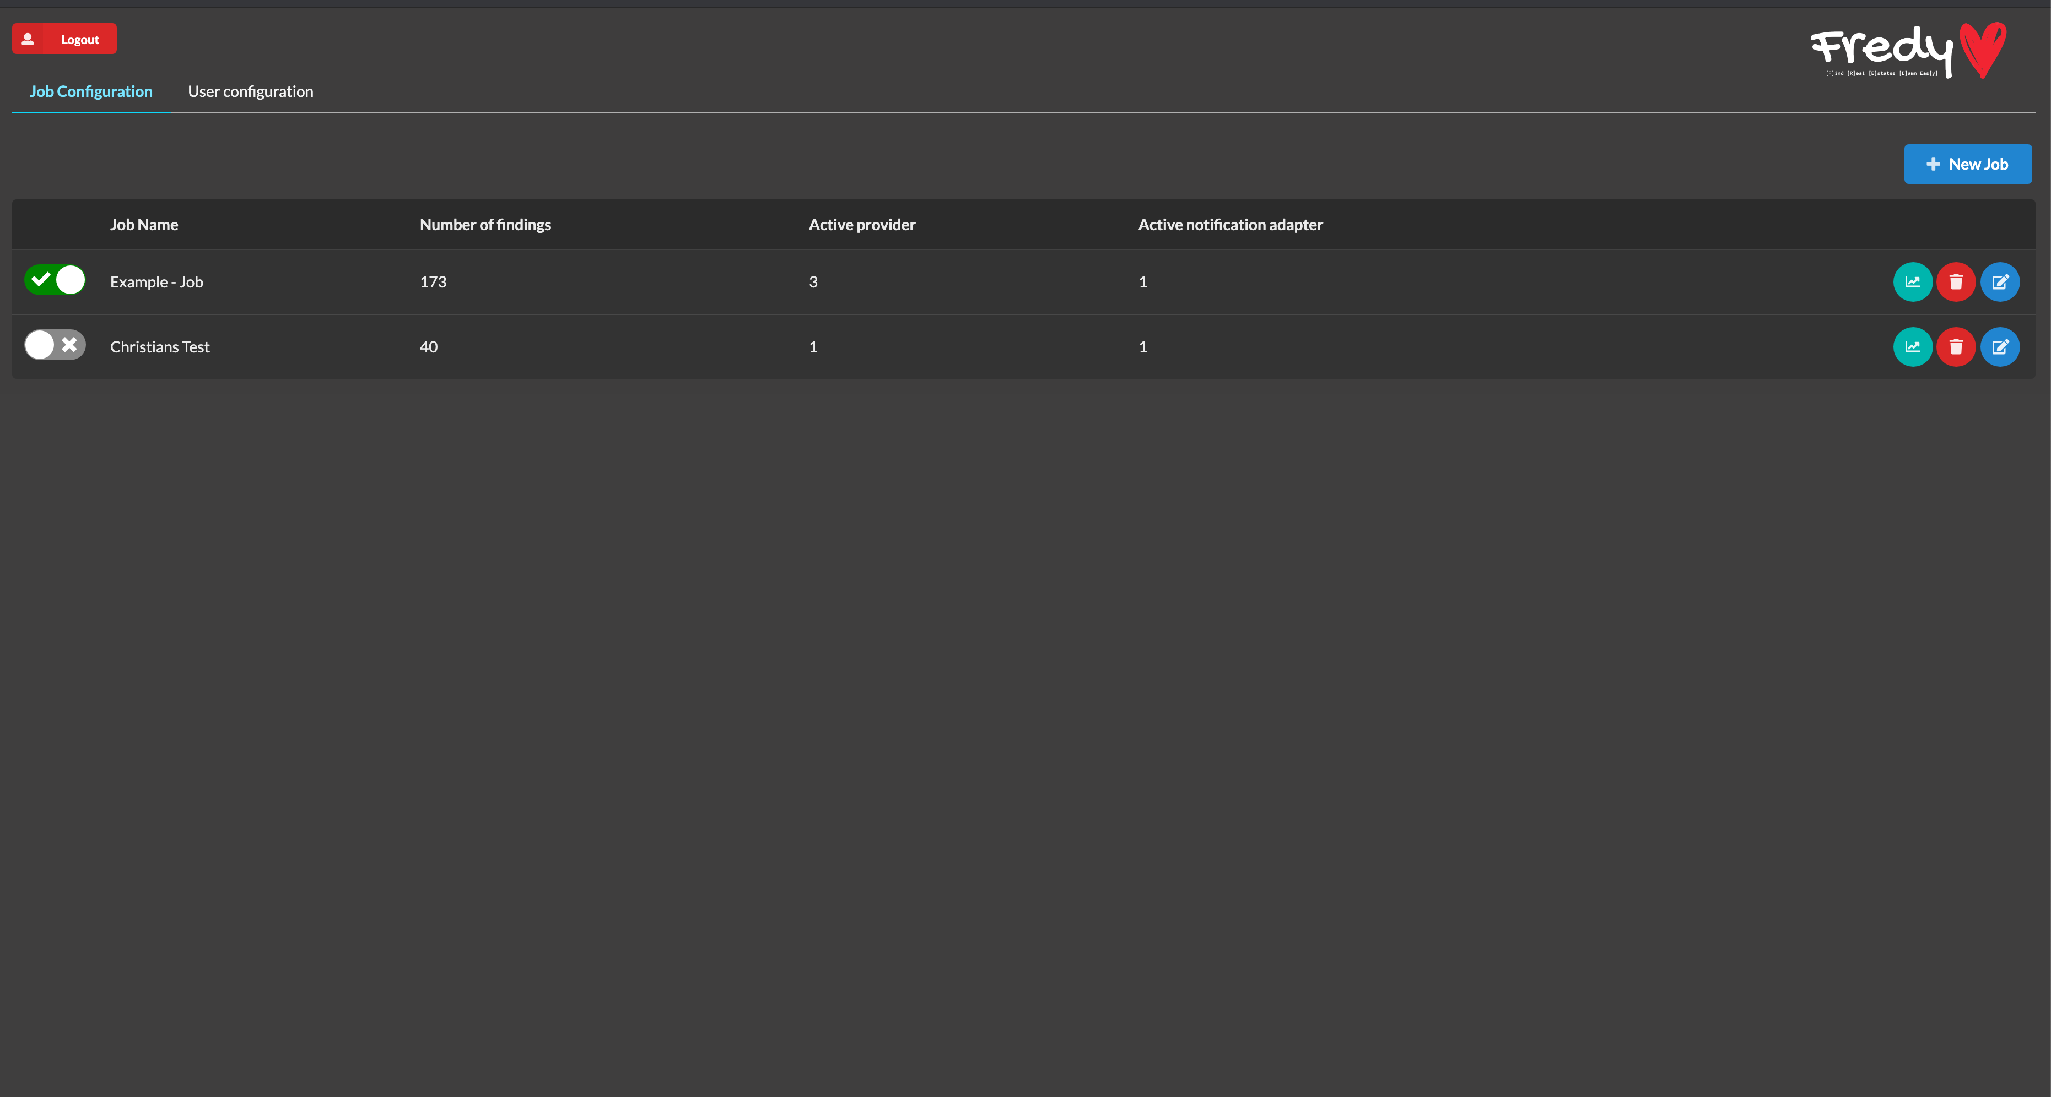Select the Example - Job name text
2051x1097 pixels.
(x=157, y=281)
